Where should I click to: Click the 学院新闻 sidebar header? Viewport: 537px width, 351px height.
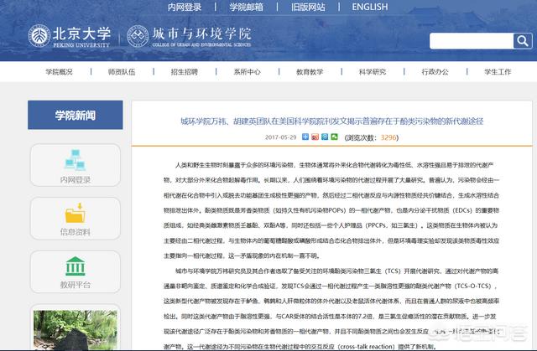tap(76, 115)
